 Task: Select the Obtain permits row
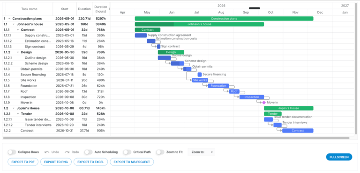point(56,69)
